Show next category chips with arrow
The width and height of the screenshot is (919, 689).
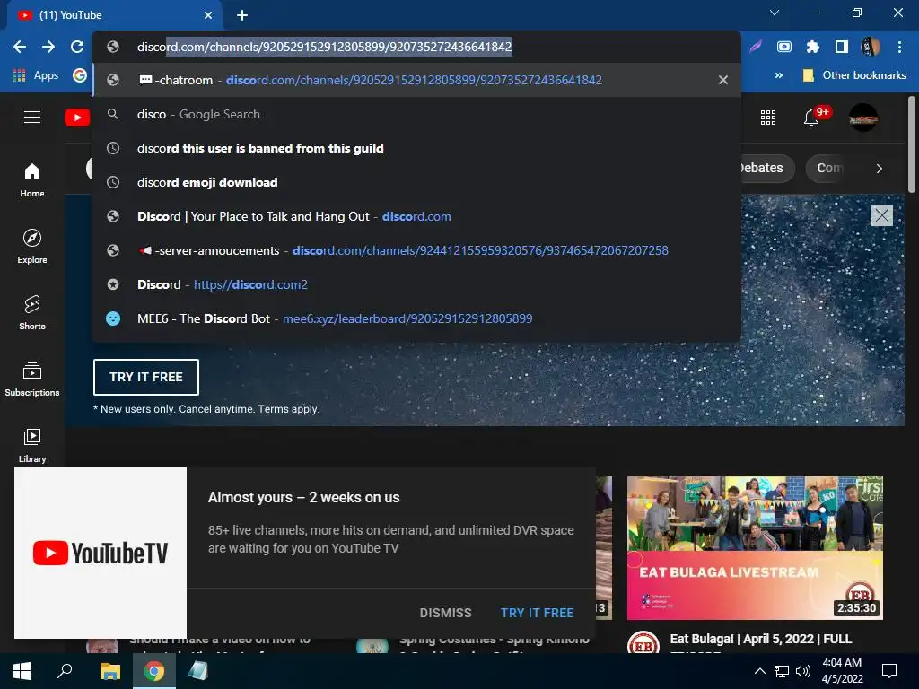point(880,169)
